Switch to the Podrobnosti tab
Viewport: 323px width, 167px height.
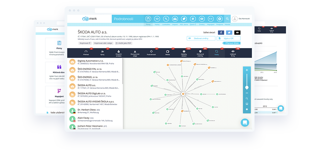tap(151, 53)
